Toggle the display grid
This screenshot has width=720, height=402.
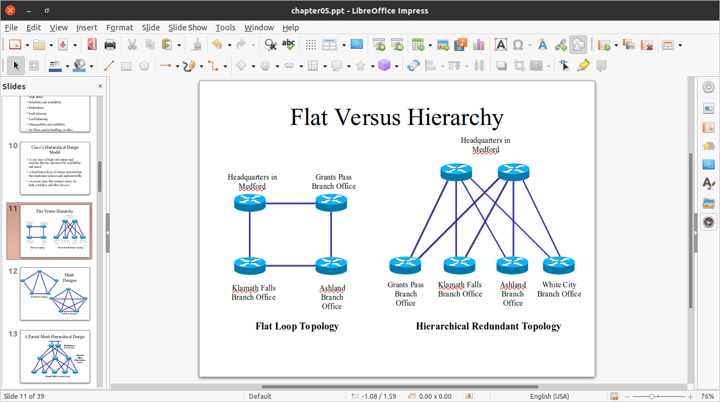pyautogui.click(x=311, y=44)
